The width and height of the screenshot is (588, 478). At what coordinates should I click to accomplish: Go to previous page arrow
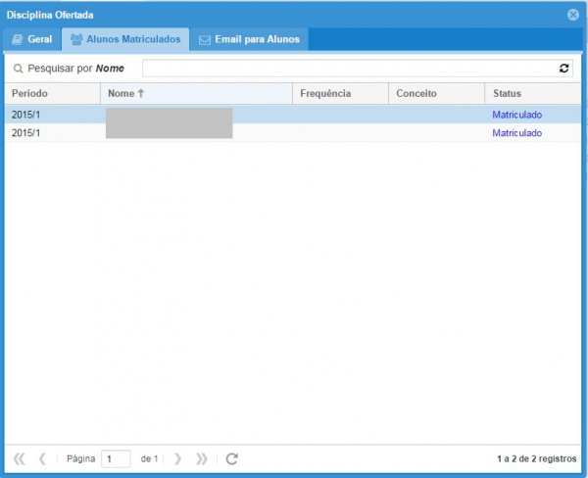pos(42,458)
